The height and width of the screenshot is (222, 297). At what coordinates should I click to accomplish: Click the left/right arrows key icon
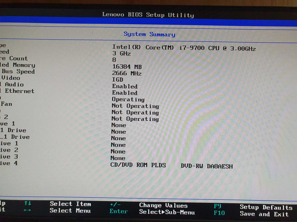pyautogui.click(x=27, y=210)
